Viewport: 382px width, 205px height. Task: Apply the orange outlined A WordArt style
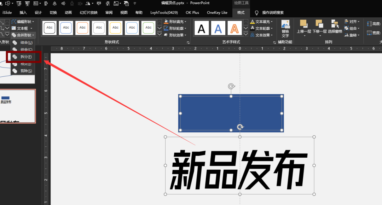click(x=235, y=28)
